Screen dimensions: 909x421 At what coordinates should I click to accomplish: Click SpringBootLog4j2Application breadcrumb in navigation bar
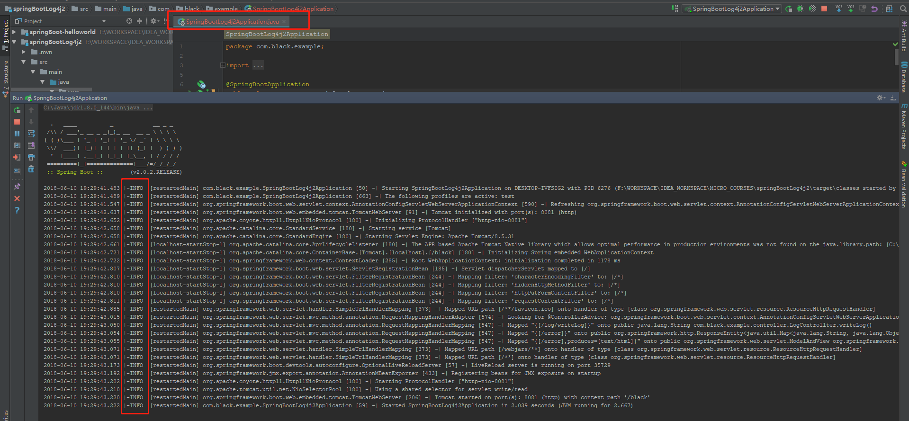289,9
